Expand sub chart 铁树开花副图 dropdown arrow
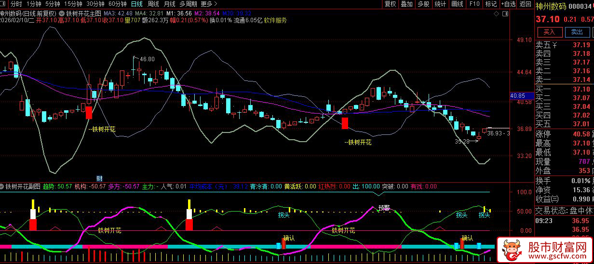 pos(2,186)
